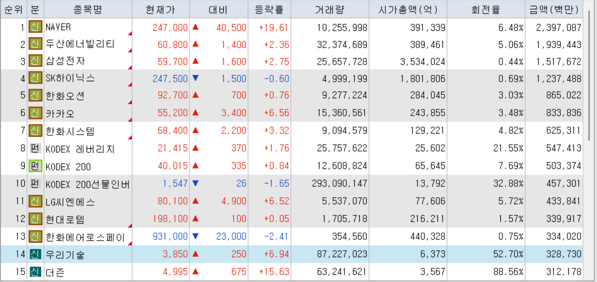This screenshot has width=597, height=282.
Task: Sort by the 금액(백만) column header
Action: [554, 10]
